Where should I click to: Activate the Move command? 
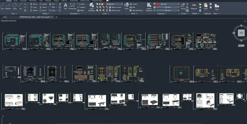[33, 4]
